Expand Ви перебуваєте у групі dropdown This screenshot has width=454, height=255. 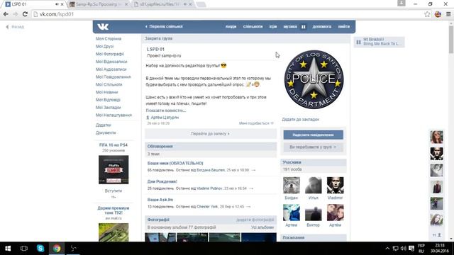click(x=314, y=147)
